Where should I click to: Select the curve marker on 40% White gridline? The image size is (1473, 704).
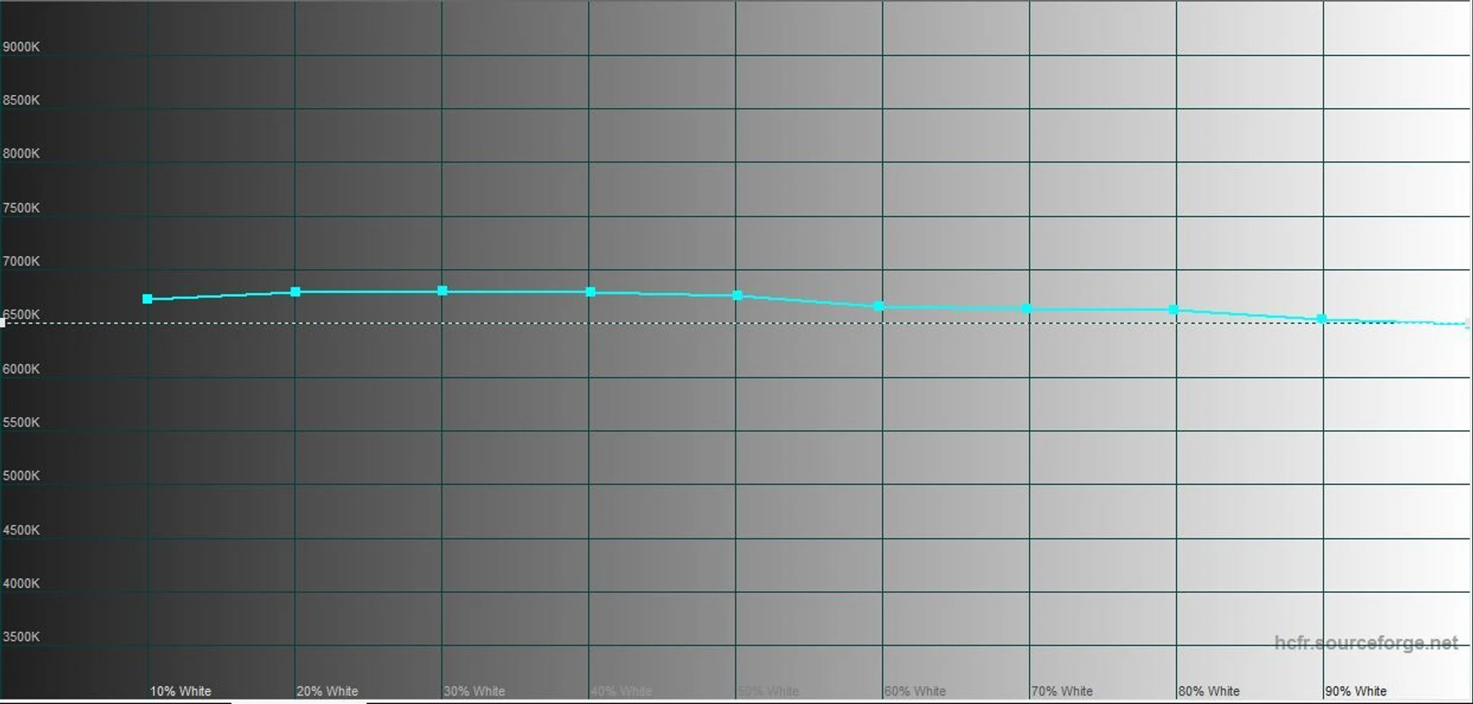[x=590, y=292]
